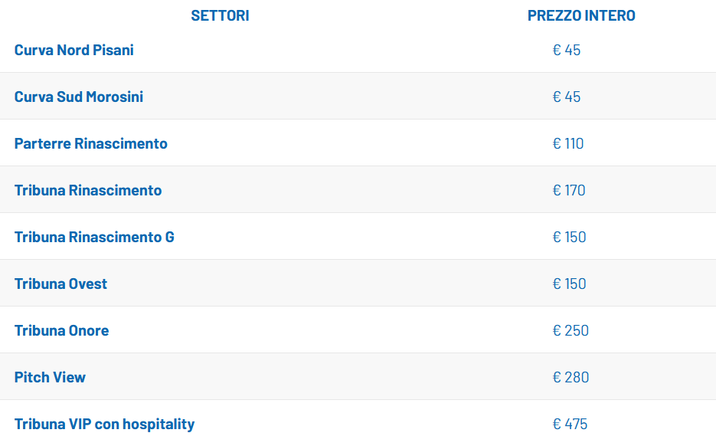Click the € 250 Tribuna Onore price
The width and height of the screenshot is (716, 446).
click(571, 330)
